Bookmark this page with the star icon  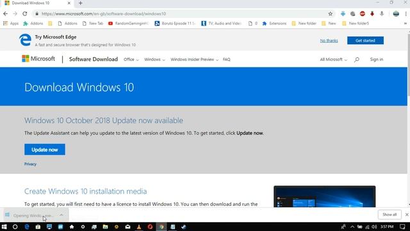click(x=331, y=14)
